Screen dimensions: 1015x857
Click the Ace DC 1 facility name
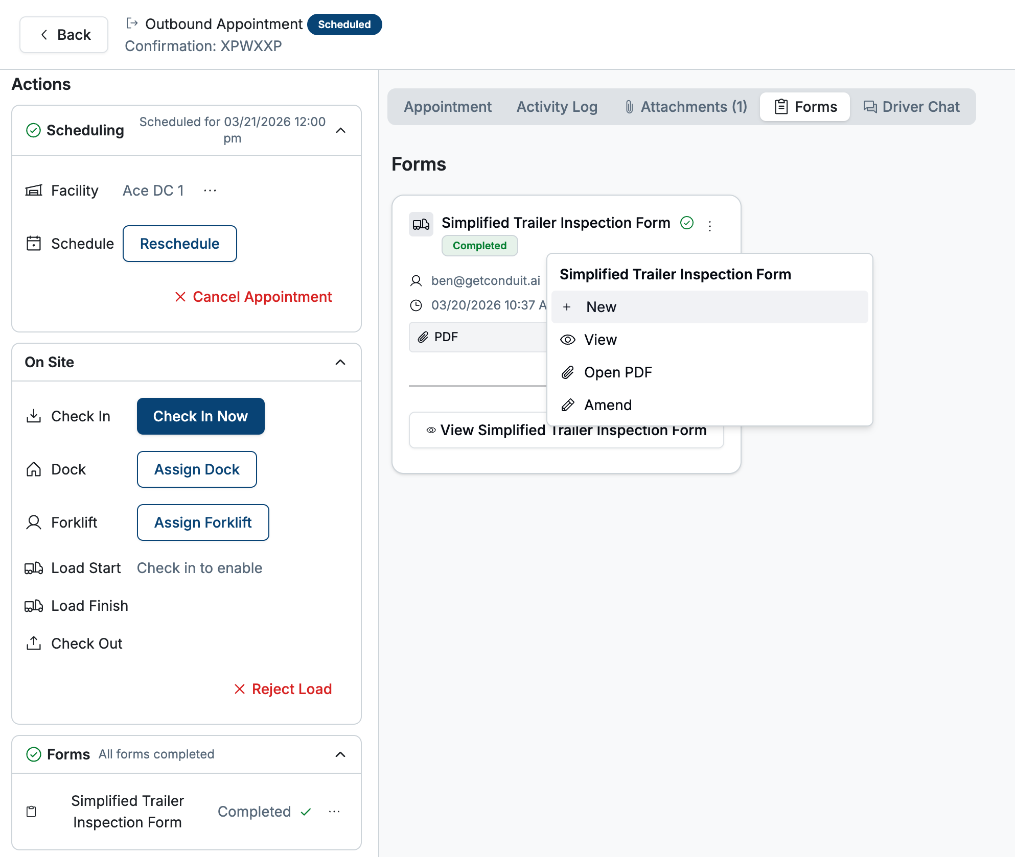153,191
